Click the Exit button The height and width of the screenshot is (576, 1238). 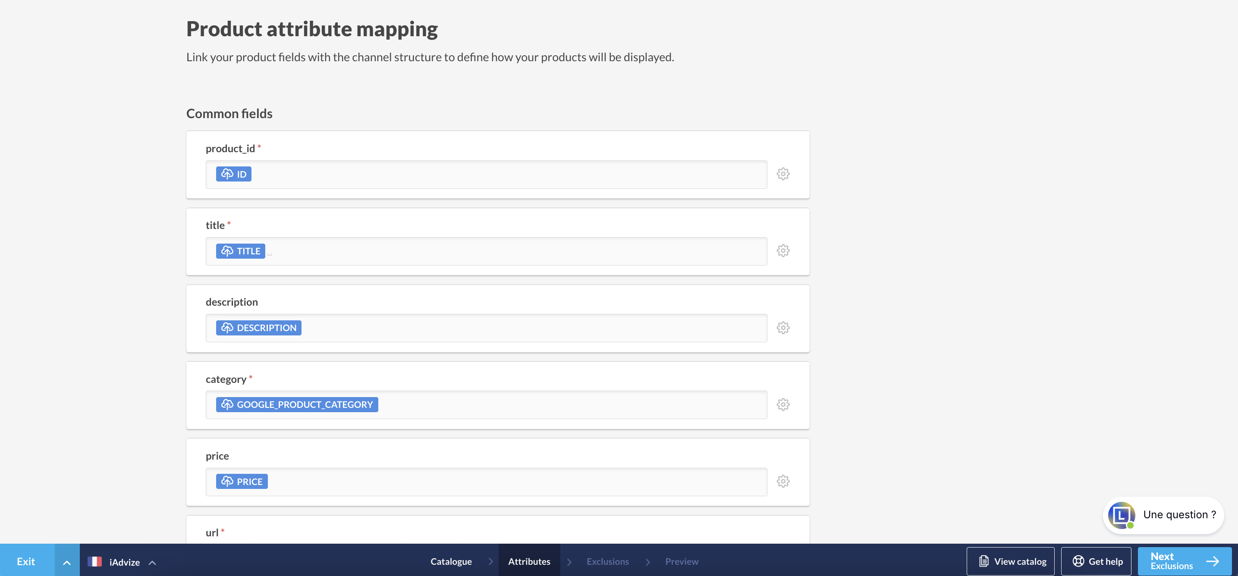pos(27,561)
